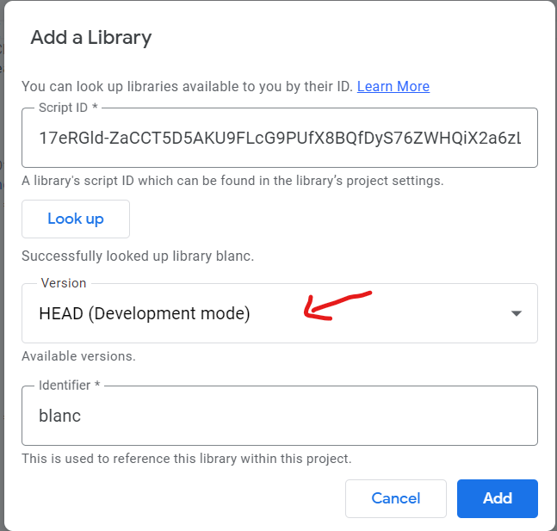Click the identifier reference helper text
The width and height of the screenshot is (557, 531).
pos(186,459)
